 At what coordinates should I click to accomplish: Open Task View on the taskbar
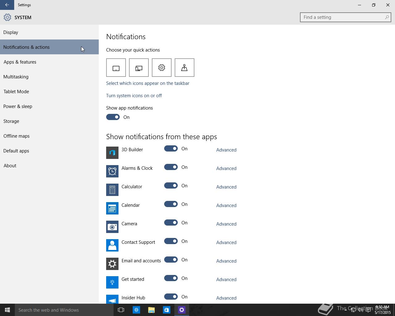[x=121, y=310]
